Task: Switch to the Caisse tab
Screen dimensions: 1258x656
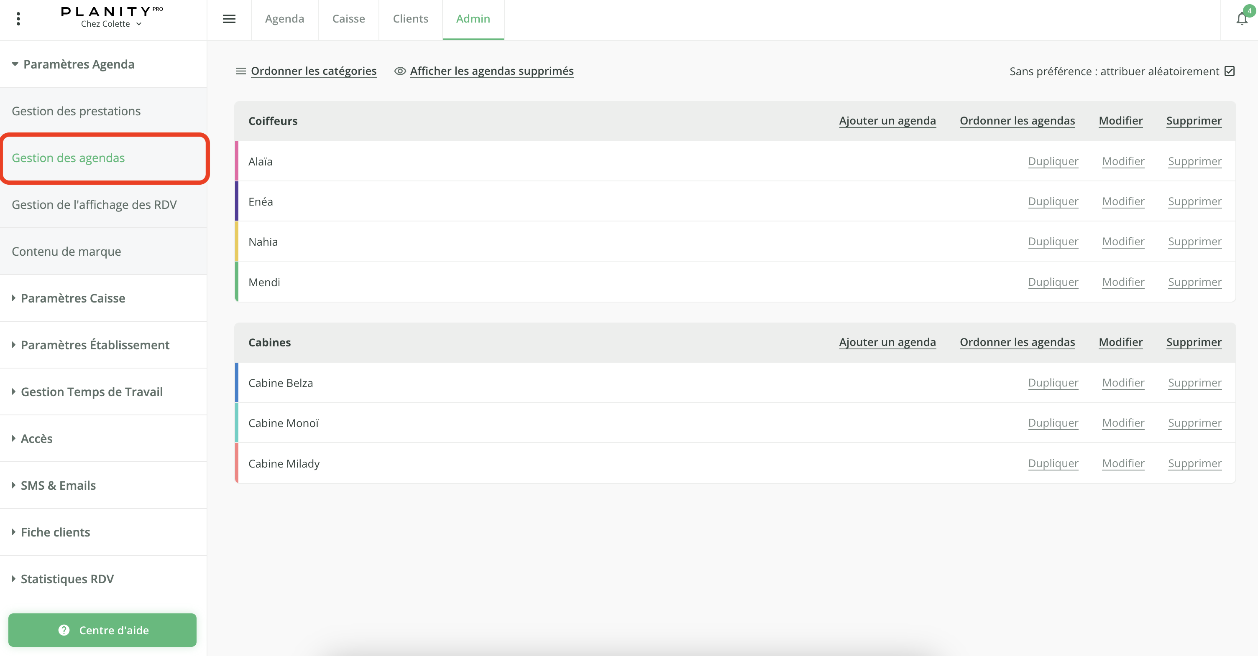Action: [x=348, y=19]
